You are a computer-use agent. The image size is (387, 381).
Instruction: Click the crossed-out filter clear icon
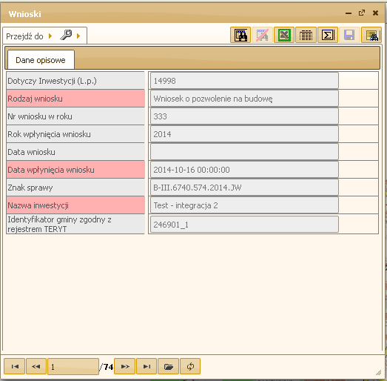[x=263, y=35]
